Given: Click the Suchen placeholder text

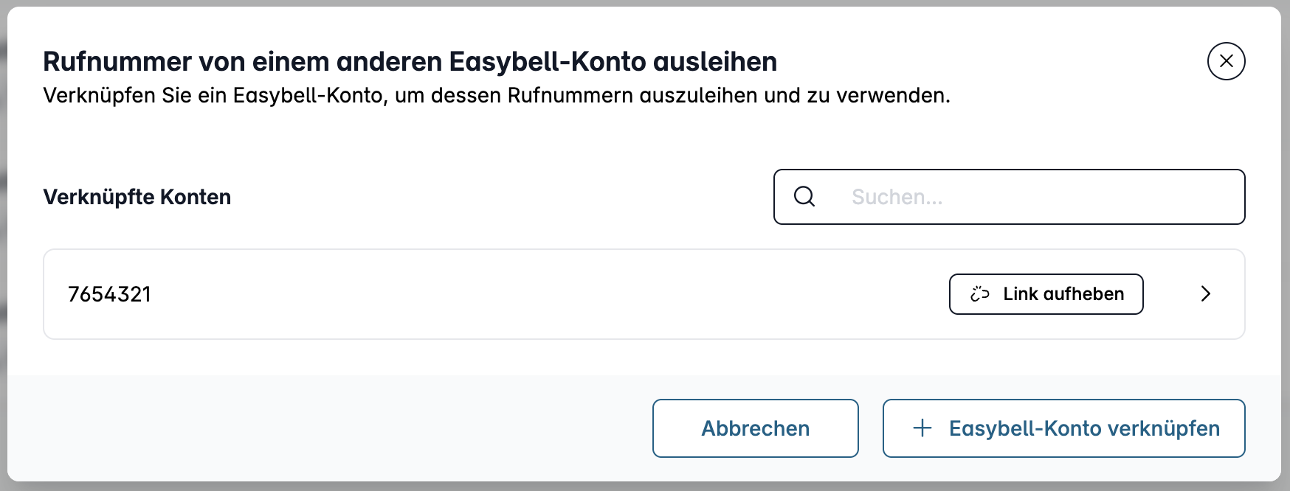Looking at the screenshot, I should (x=897, y=197).
